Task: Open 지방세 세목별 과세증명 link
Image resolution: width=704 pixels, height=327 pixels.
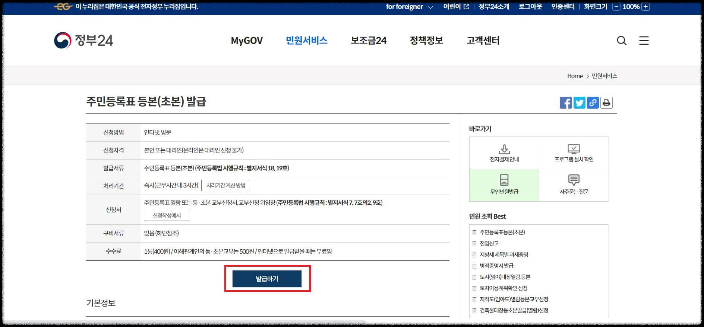Action: 504,254
